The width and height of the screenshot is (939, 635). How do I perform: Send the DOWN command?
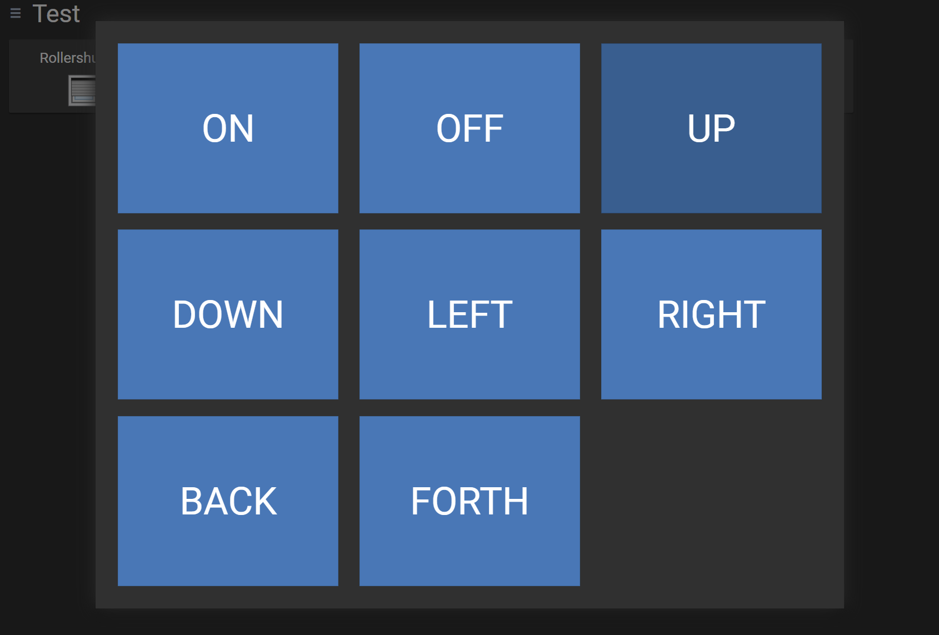pos(228,314)
